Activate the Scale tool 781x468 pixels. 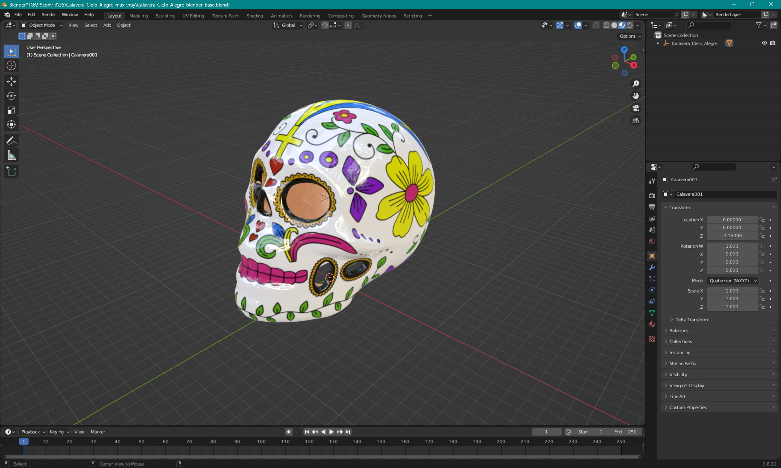11,110
